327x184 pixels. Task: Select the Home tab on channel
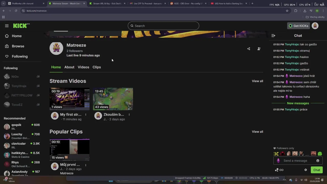coord(56,67)
